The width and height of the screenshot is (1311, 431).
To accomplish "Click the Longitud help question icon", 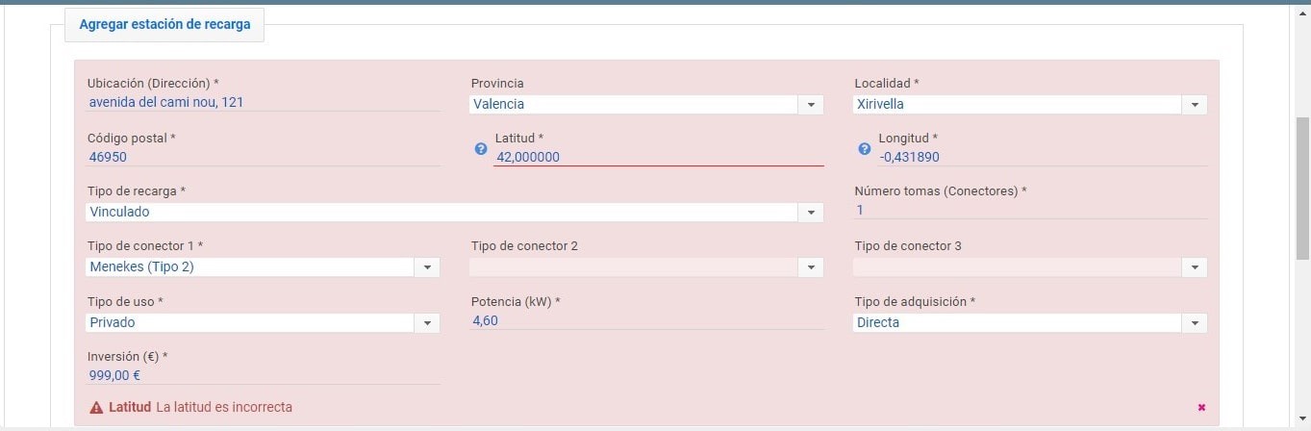I will pos(864,149).
